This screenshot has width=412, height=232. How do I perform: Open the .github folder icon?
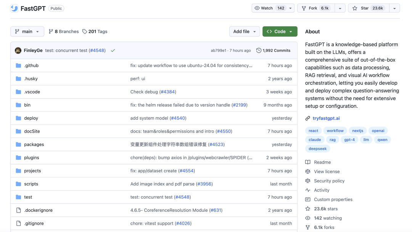coord(18,65)
